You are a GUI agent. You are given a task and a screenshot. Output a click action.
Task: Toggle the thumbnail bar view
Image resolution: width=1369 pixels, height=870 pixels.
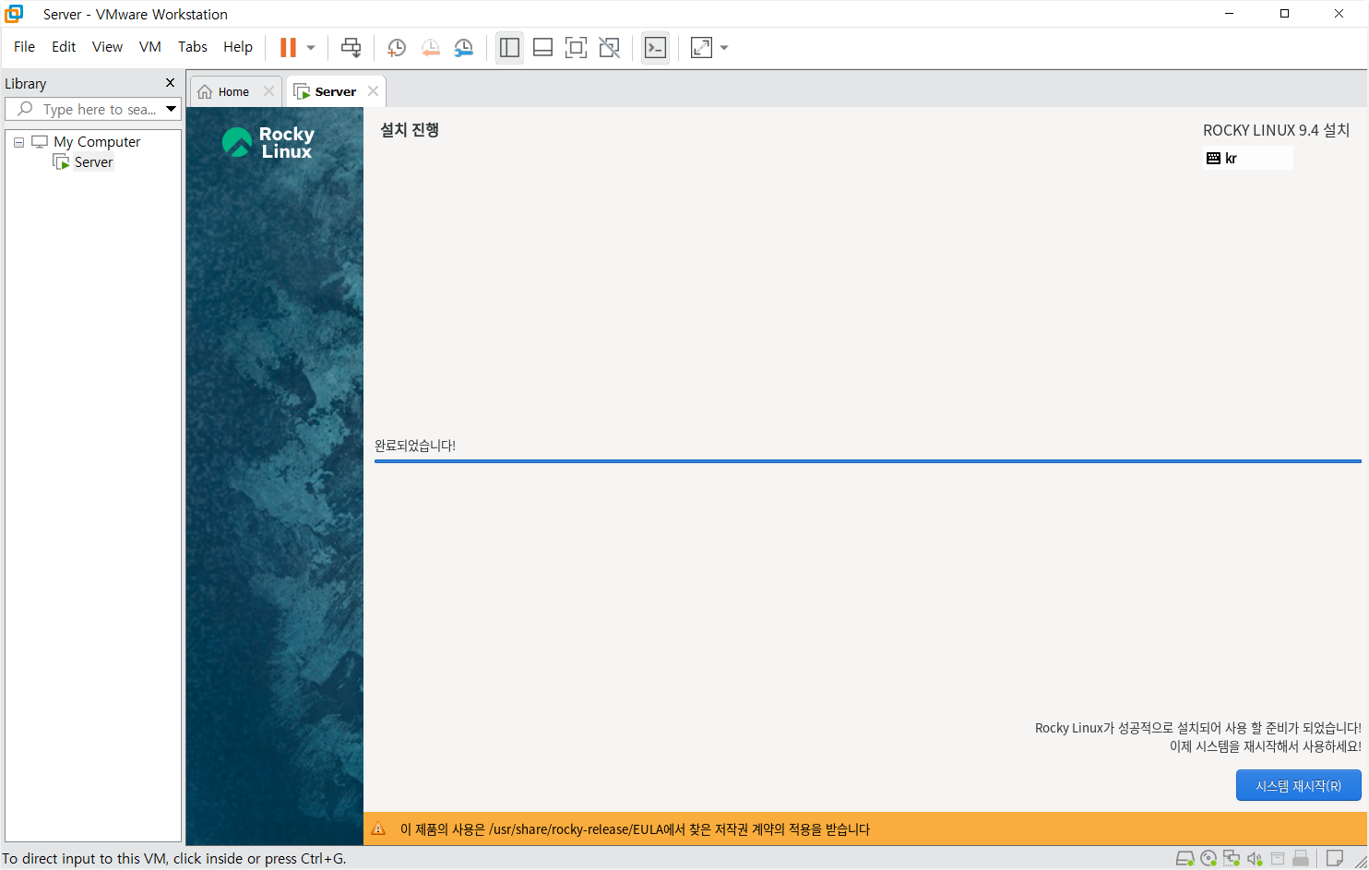[x=542, y=48]
